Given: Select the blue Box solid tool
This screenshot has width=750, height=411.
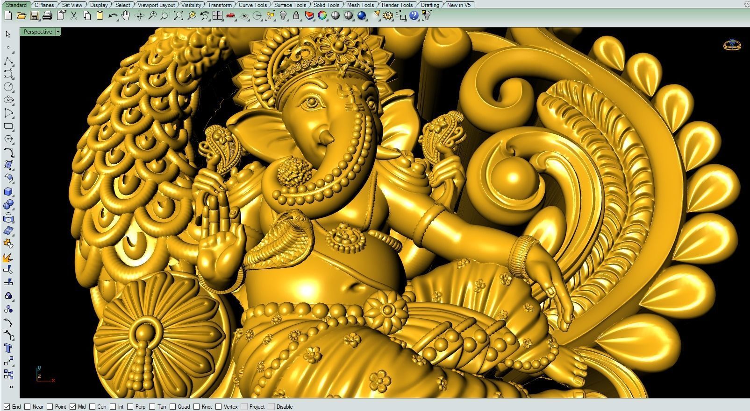Looking at the screenshot, I should pos(8,192).
